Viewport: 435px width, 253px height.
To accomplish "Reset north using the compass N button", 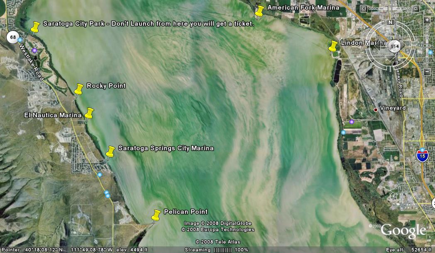I will [x=390, y=22].
